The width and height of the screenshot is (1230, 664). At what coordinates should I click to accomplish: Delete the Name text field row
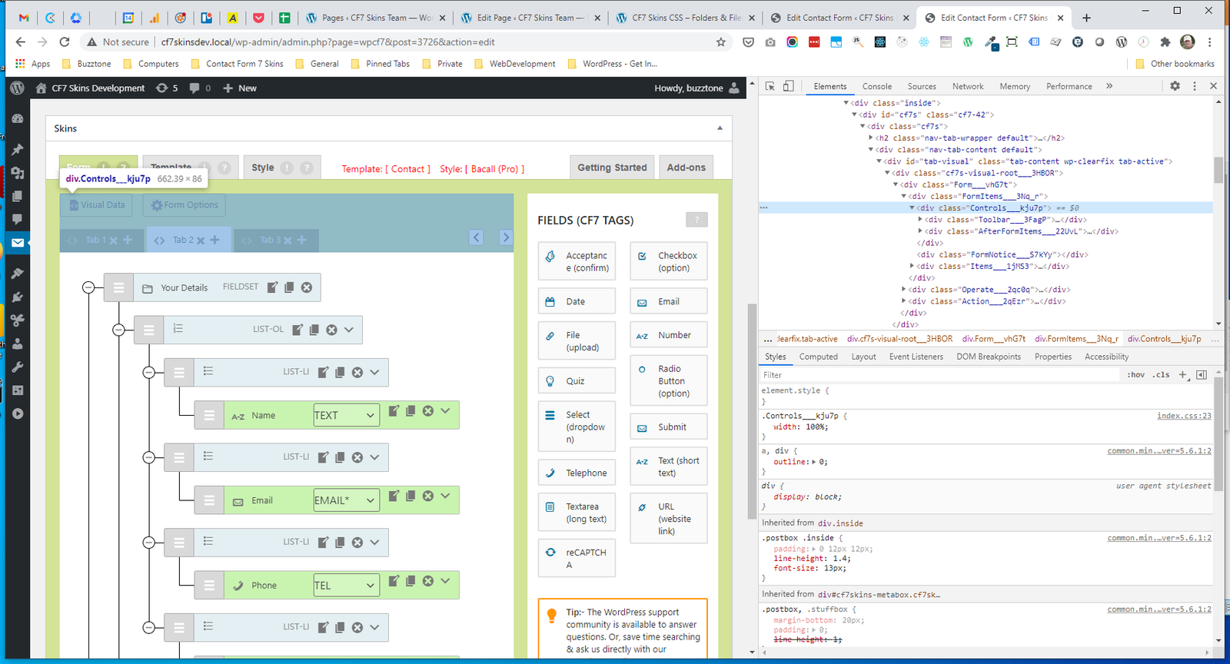pos(428,411)
